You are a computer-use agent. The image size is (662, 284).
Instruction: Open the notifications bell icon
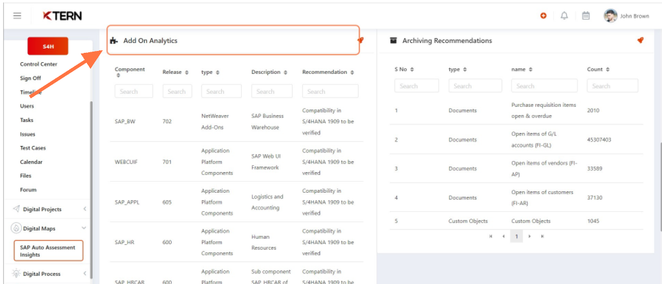point(564,16)
